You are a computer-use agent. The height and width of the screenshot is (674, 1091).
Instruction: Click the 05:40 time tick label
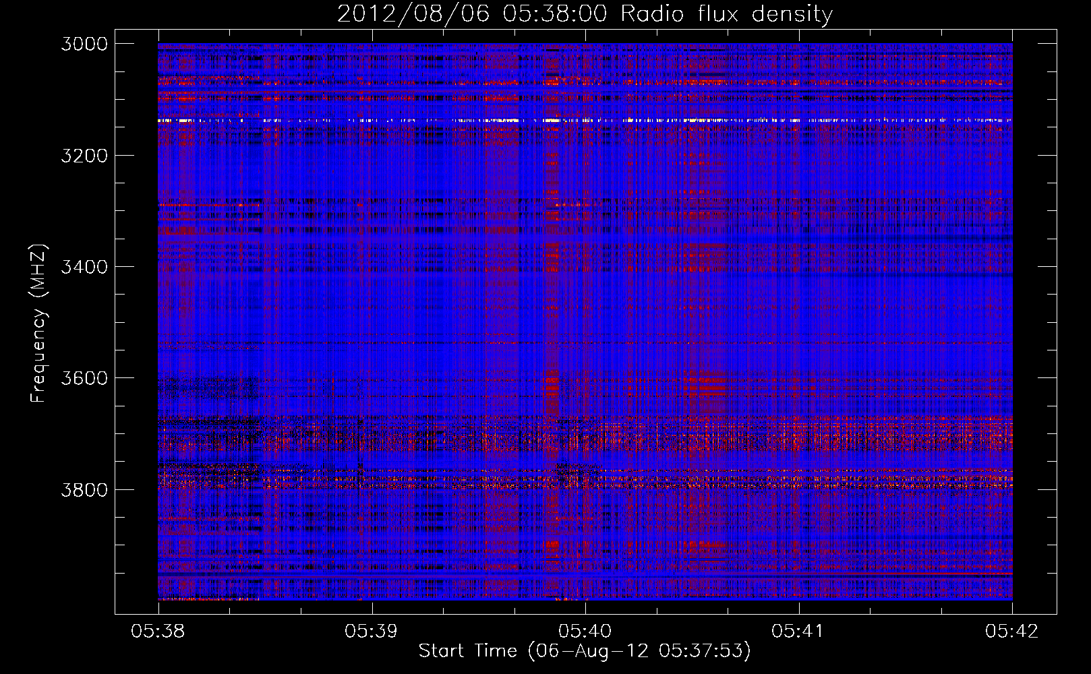pos(585,631)
